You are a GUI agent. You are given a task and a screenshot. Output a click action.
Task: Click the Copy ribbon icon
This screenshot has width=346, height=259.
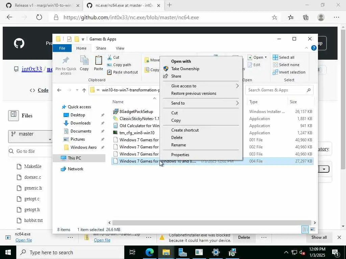point(84,60)
